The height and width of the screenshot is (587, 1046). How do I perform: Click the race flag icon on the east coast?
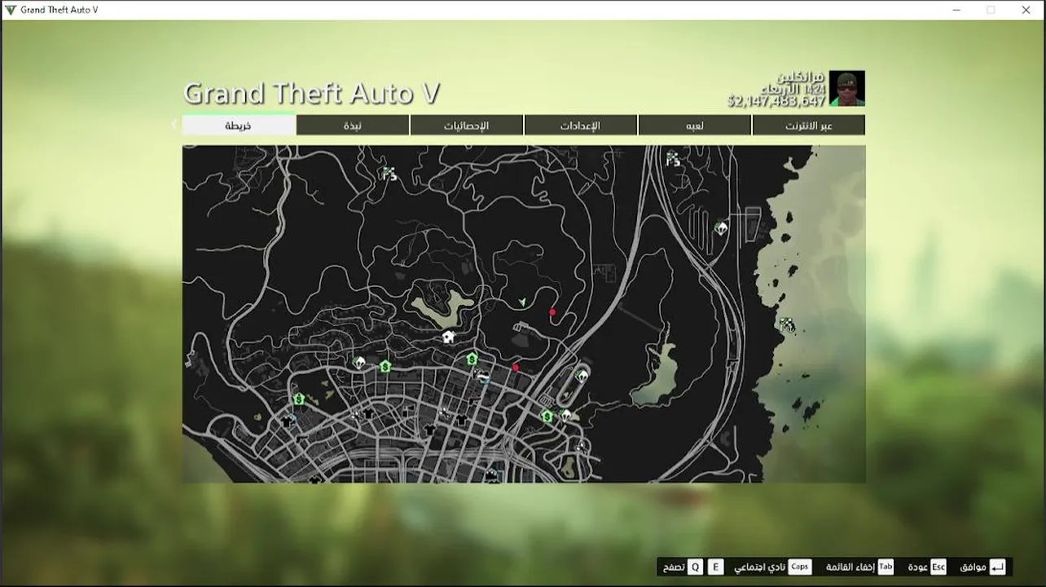click(786, 324)
